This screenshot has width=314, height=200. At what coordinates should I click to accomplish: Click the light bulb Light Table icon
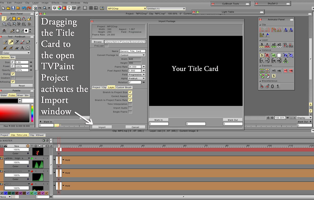[x=69, y=8]
